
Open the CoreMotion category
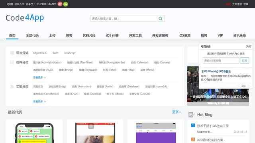[x=46, y=94]
